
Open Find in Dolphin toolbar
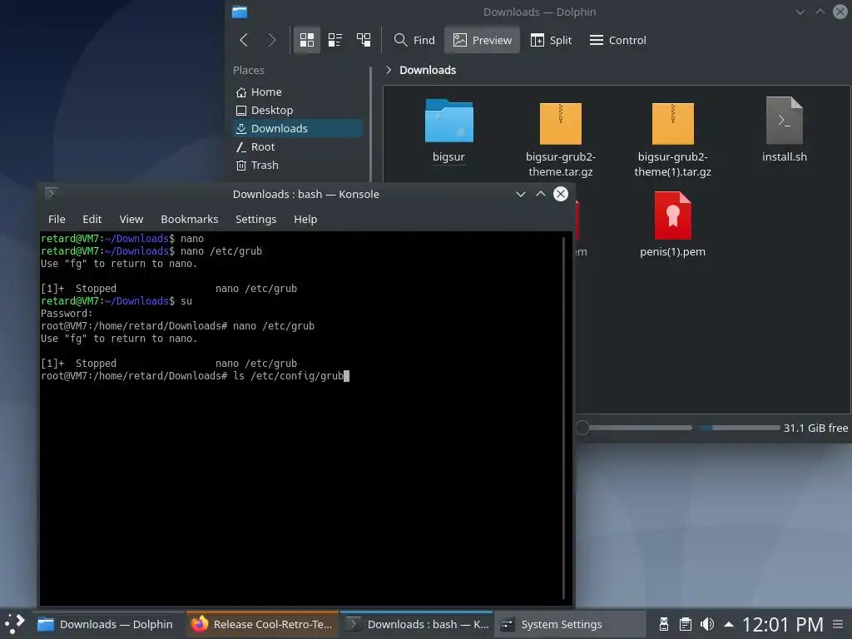pos(414,40)
